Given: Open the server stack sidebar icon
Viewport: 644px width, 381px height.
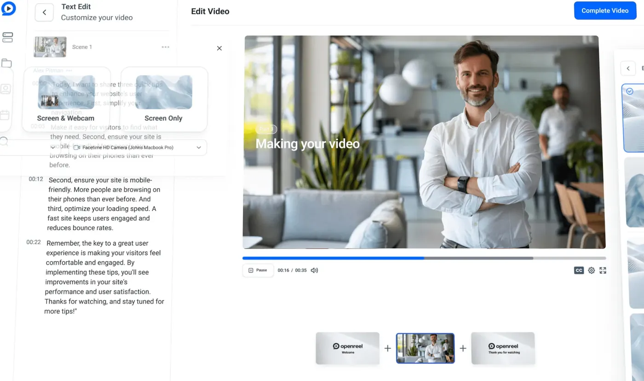Looking at the screenshot, I should (x=7, y=37).
